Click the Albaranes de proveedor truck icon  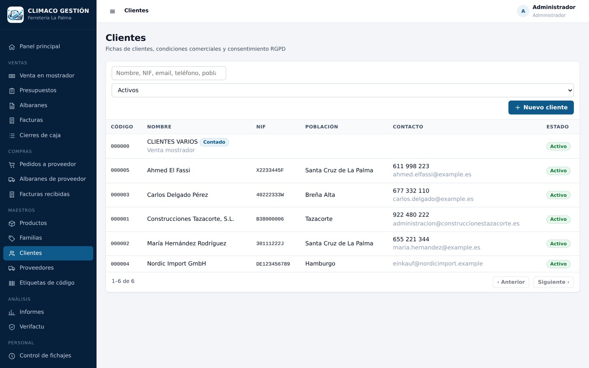tap(12, 179)
